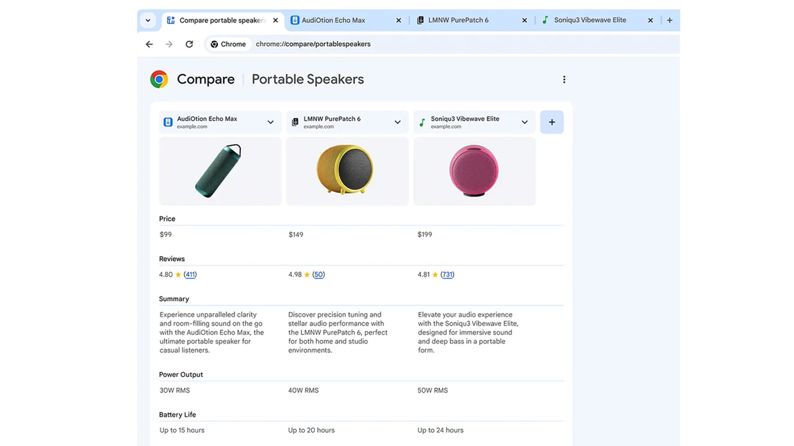The height and width of the screenshot is (446, 794).
Task: Click the Soniqu3 Vibewave Elite brand icon
Action: coord(423,121)
